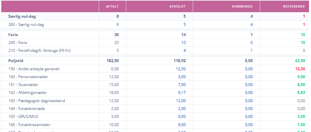
Task: Open the afholdt 9,17 for Afdelingsmøder
Action: (182, 93)
